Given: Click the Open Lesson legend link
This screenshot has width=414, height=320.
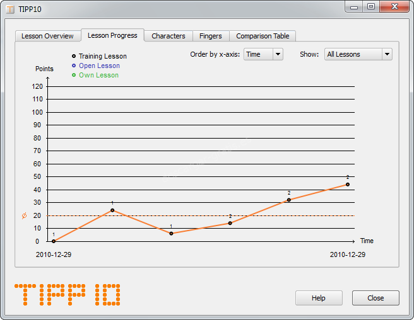Looking at the screenshot, I should pos(99,66).
